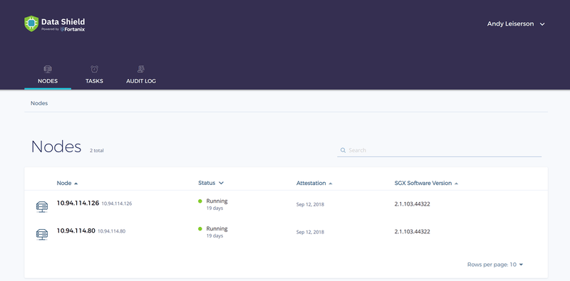Open node 10.94.114.80 details
The height and width of the screenshot is (281, 570).
coord(76,230)
